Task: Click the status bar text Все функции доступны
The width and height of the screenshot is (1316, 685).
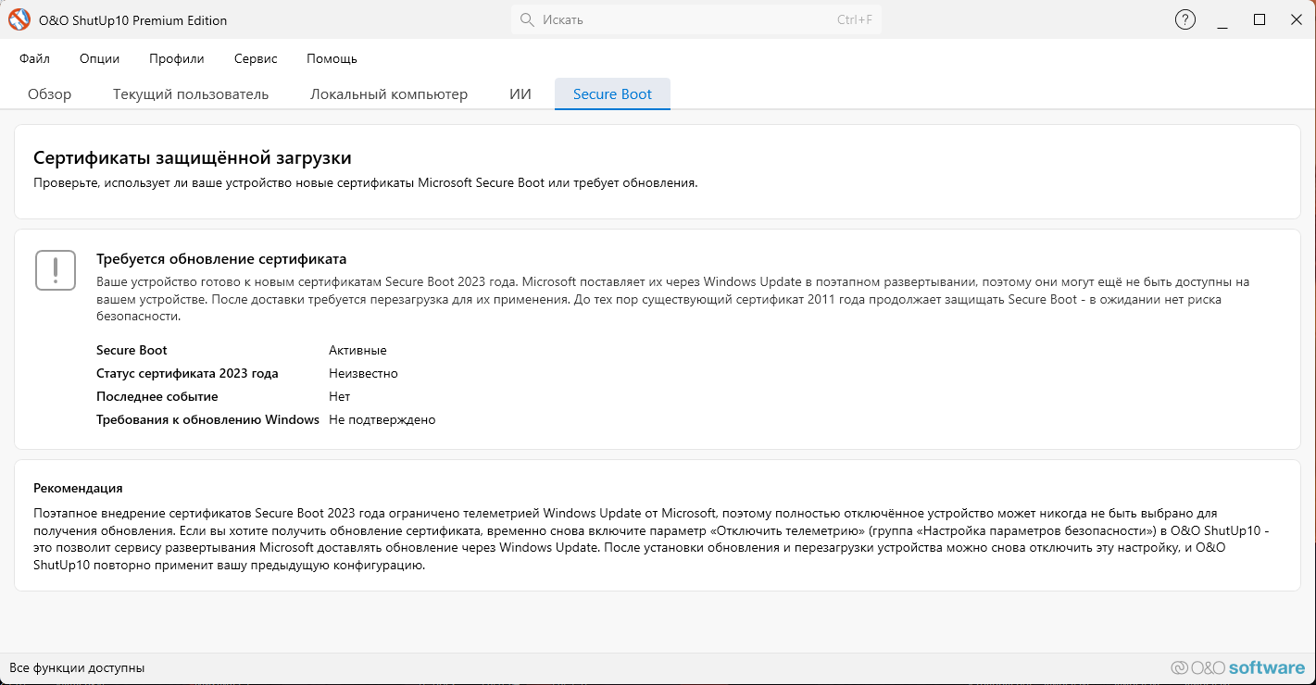Action: click(77, 667)
